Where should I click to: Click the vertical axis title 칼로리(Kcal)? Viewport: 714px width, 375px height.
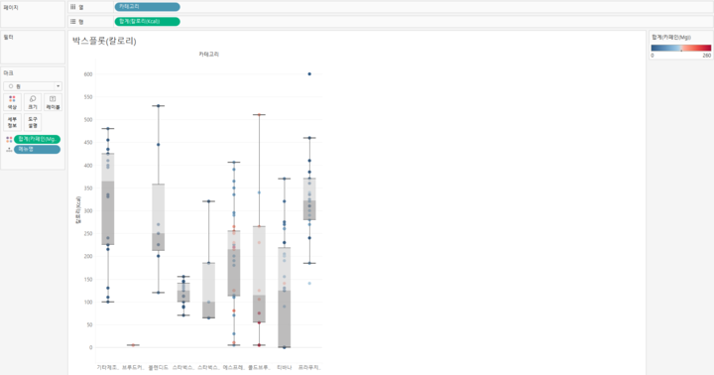tap(78, 209)
